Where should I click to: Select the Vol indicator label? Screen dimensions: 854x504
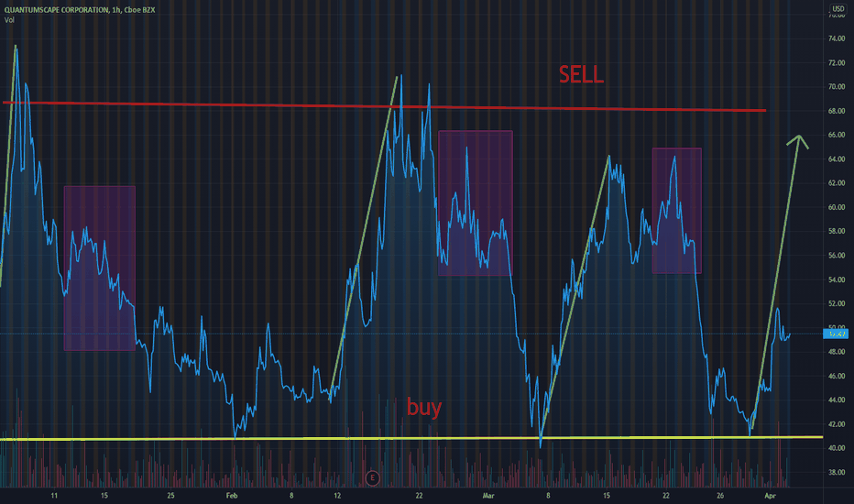pyautogui.click(x=9, y=20)
